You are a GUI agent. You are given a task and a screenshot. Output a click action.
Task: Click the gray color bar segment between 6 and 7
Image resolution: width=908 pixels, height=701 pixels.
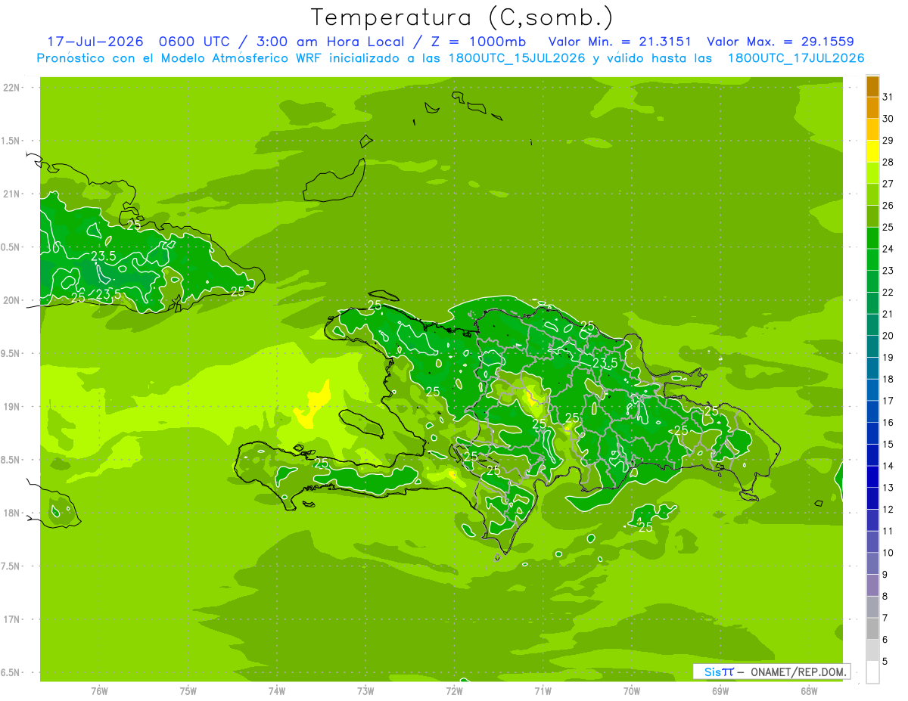872,629
